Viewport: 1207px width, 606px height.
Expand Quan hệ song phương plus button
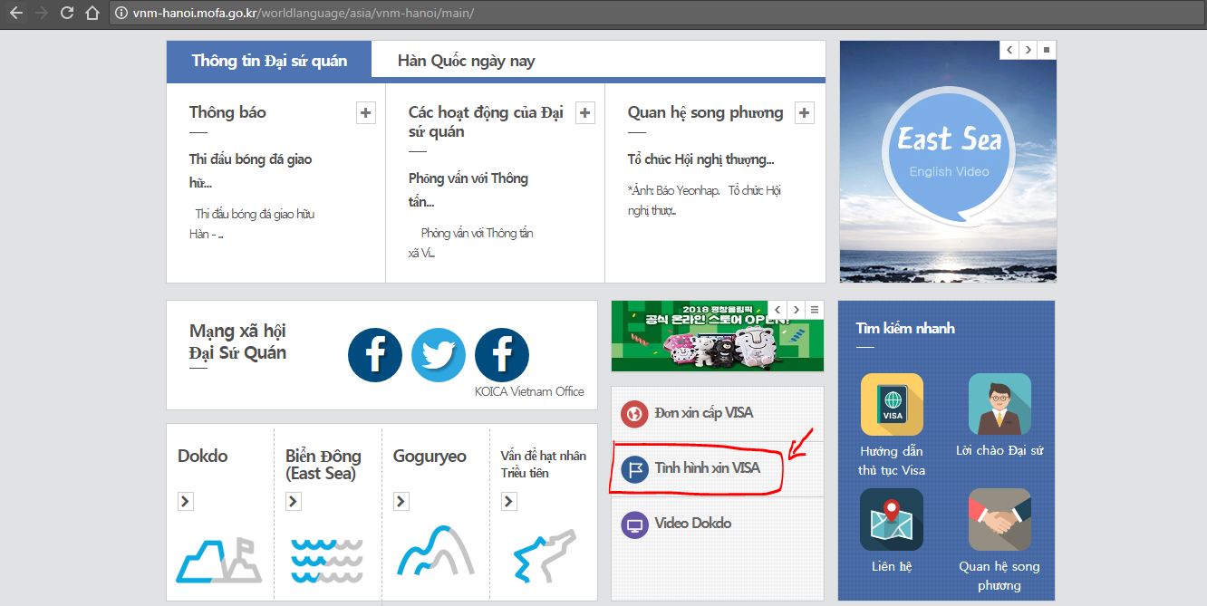[804, 113]
